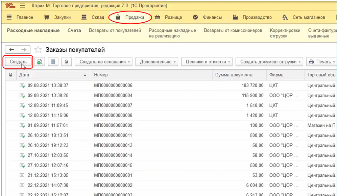Add Заказы покупателей to favorites star

pyautogui.click(x=39, y=50)
